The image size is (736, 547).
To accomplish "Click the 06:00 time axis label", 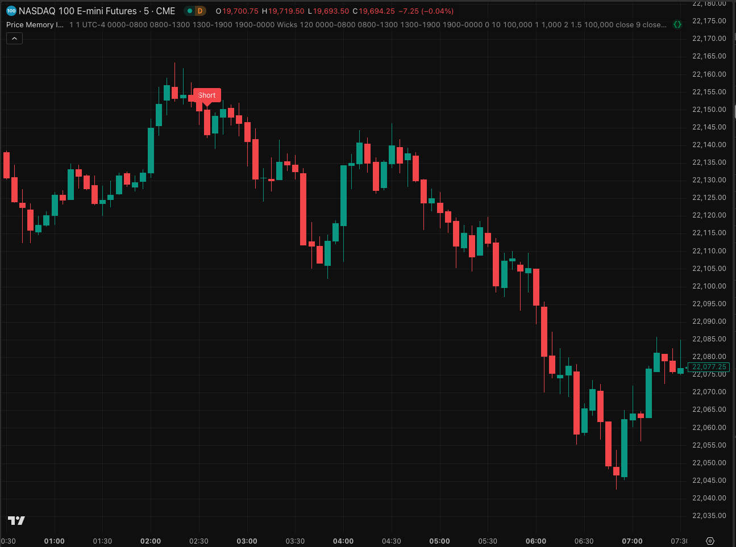I will (536, 541).
